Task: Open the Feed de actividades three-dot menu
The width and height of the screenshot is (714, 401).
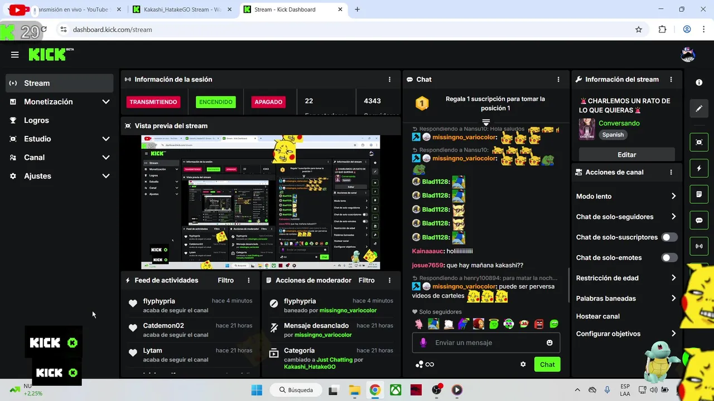Action: coord(249,281)
